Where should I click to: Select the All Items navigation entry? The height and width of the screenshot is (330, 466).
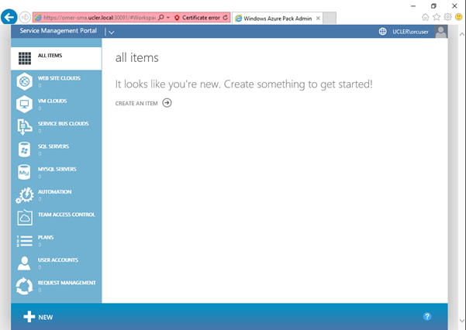coord(56,57)
